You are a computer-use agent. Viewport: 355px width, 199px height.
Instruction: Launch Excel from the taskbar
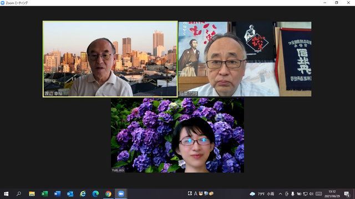click(x=44, y=194)
